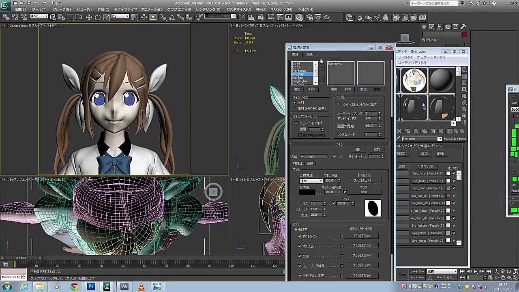519x292 pixels.
Task: Click the Unlink Selection tool
Action: click(15, 17)
